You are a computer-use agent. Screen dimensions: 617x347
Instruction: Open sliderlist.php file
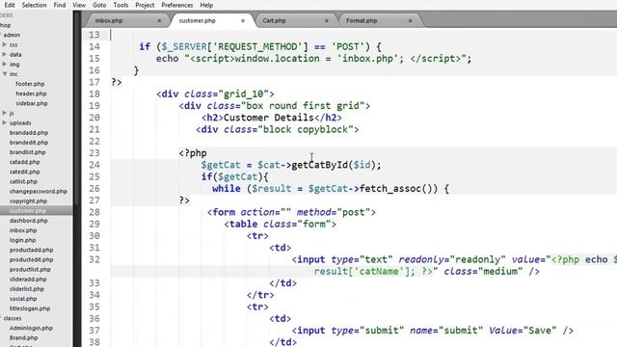pos(27,289)
